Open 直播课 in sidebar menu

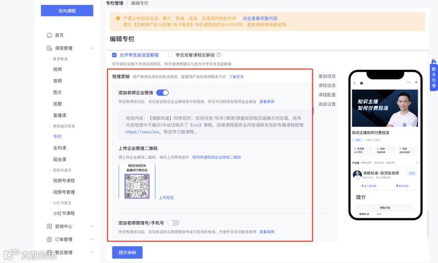60,115
